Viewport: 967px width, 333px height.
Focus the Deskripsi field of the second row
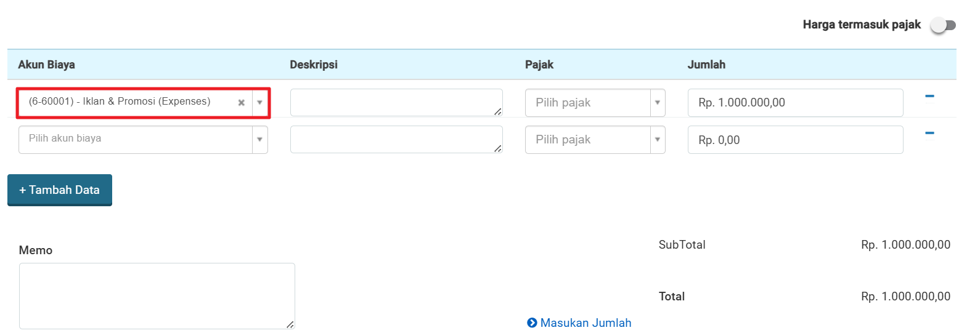click(x=396, y=140)
